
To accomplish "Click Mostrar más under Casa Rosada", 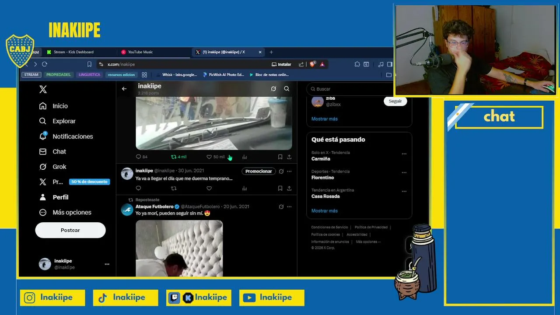I will 324,211.
